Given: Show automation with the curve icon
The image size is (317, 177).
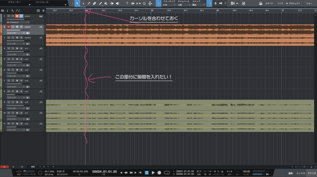Looking at the screenshot, I should point(18,11).
